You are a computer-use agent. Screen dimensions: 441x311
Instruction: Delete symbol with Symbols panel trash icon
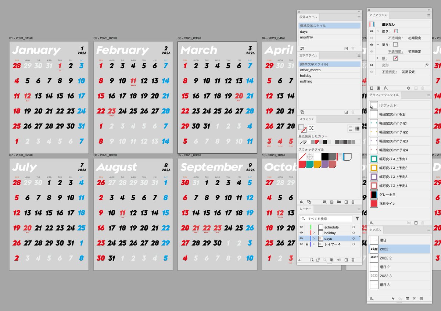point(422,299)
